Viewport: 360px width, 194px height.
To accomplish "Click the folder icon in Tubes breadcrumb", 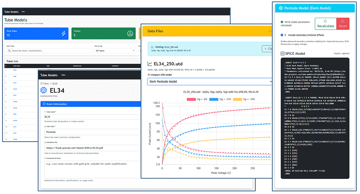I will [x=41, y=84].
